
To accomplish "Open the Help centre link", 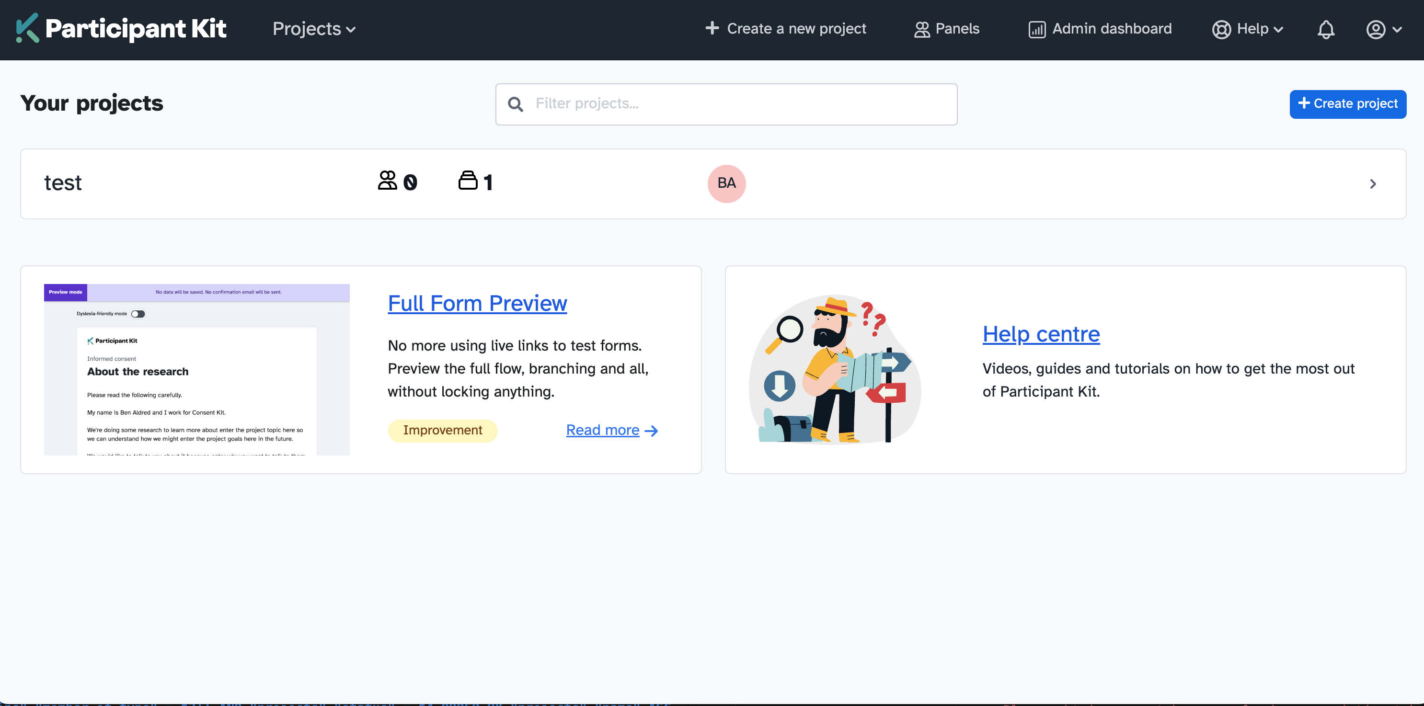I will pos(1040,334).
